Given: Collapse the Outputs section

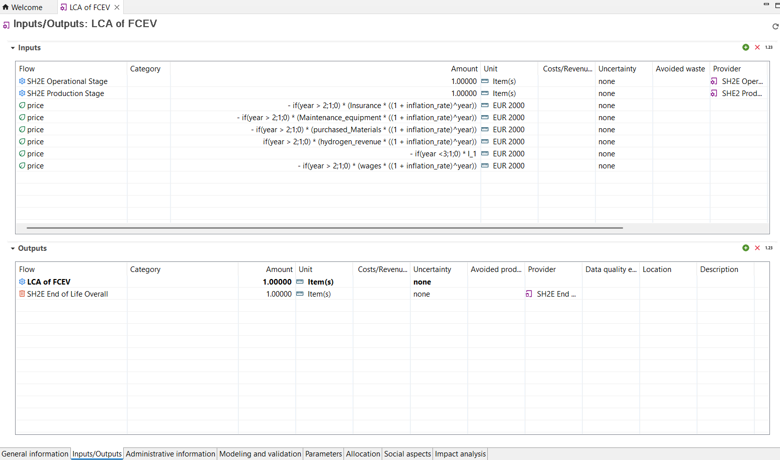Looking at the screenshot, I should click(13, 249).
